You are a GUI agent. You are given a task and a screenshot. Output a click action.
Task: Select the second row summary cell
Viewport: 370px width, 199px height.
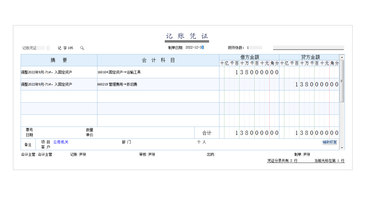pos(59,84)
